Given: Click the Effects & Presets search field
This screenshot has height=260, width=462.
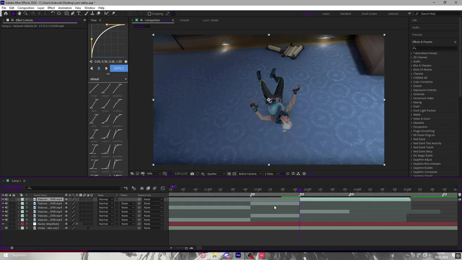Looking at the screenshot, I should (x=435, y=48).
